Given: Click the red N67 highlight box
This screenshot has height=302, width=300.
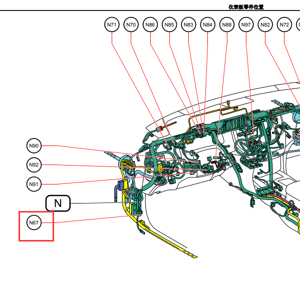Looking at the screenshot, I should point(36,226).
